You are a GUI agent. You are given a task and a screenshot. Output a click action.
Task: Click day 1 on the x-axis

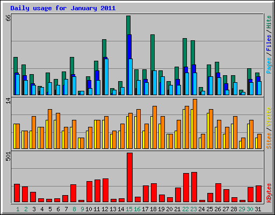click(18, 209)
